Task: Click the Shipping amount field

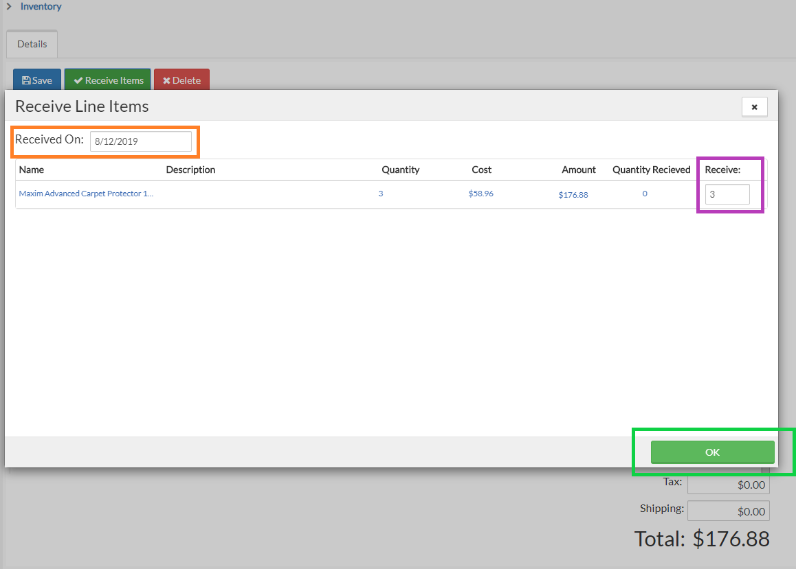Action: tap(728, 511)
